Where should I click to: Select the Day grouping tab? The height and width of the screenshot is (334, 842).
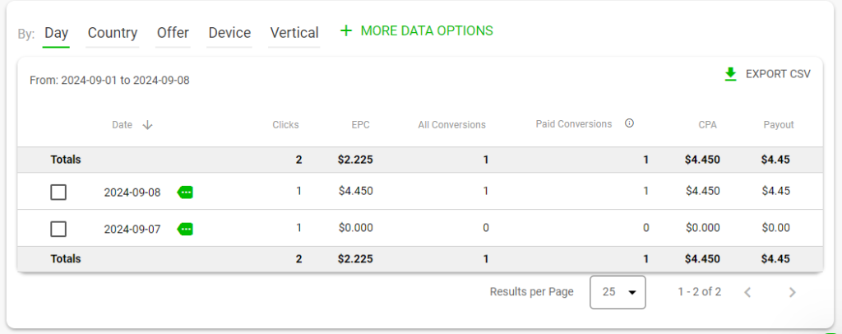pos(56,33)
